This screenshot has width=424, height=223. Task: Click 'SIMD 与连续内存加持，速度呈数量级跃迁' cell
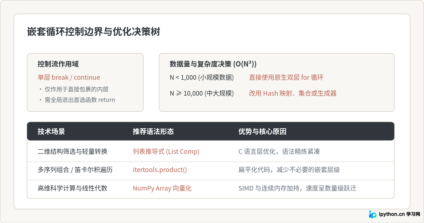297,188
